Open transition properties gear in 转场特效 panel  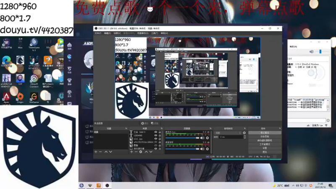coord(244,133)
